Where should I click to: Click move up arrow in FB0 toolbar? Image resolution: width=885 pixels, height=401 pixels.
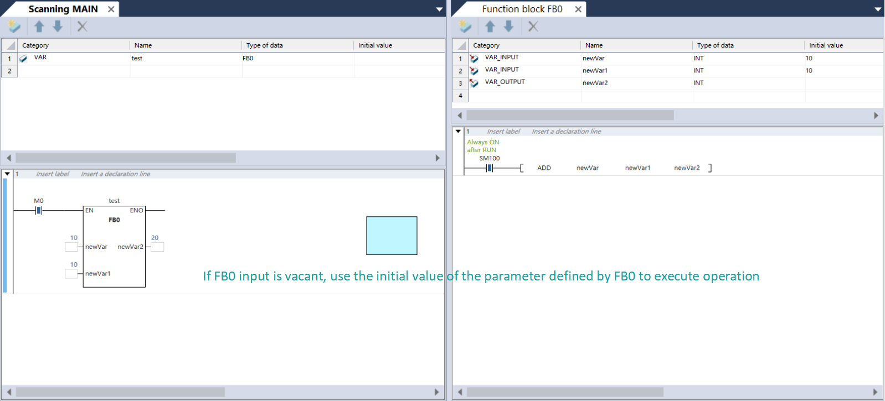(x=490, y=26)
